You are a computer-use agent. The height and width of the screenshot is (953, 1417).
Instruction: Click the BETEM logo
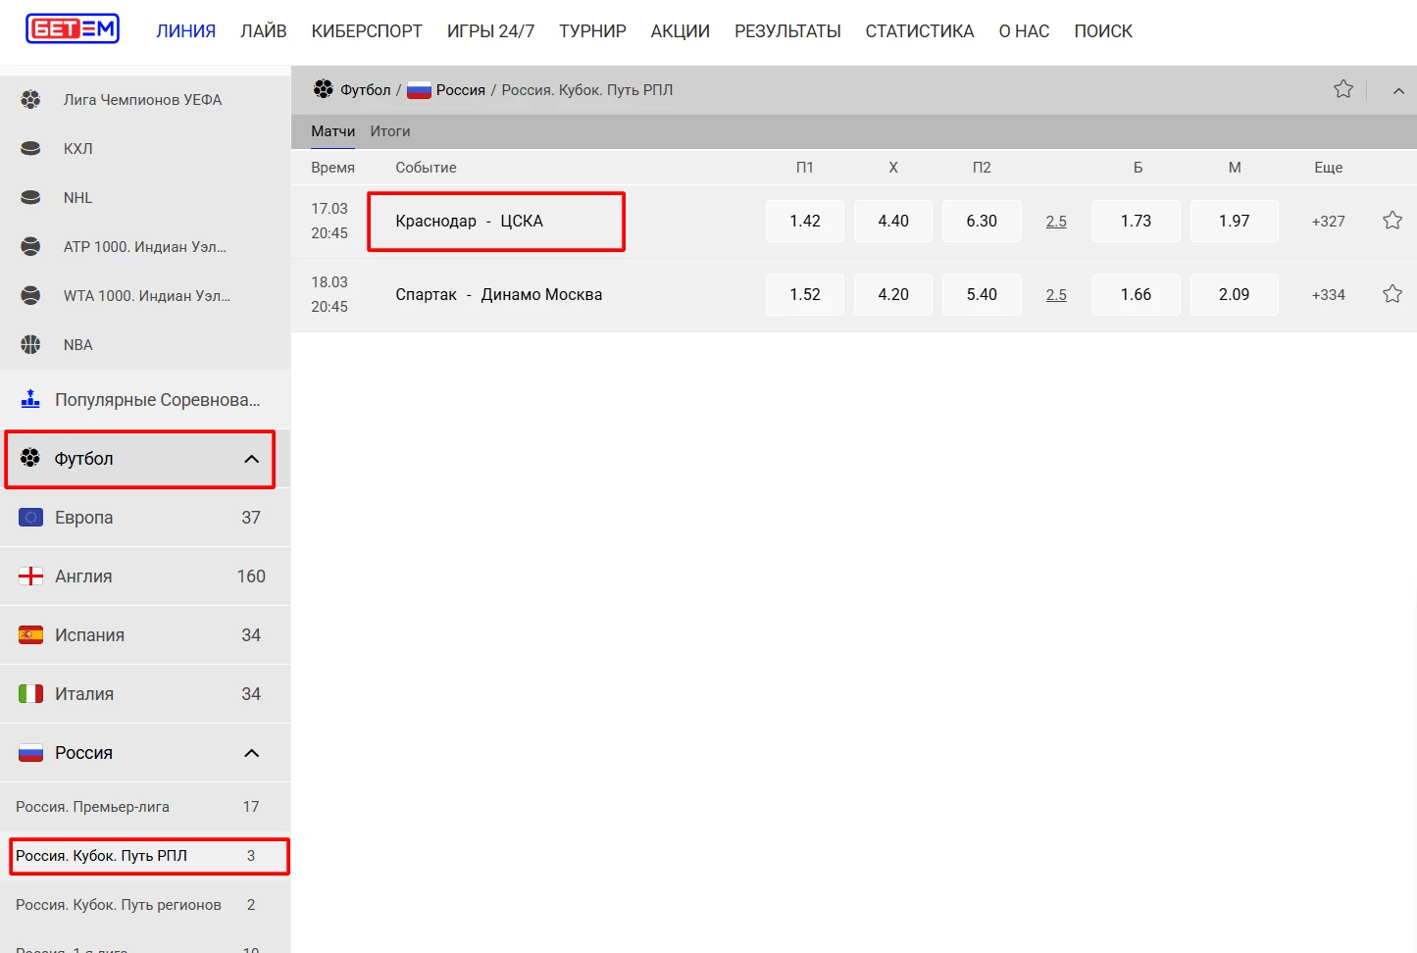click(73, 29)
